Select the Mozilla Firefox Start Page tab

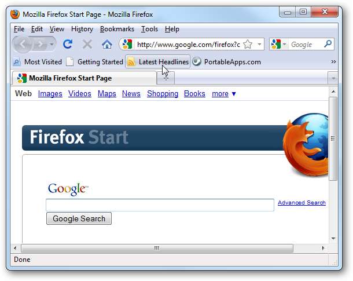[x=84, y=78]
